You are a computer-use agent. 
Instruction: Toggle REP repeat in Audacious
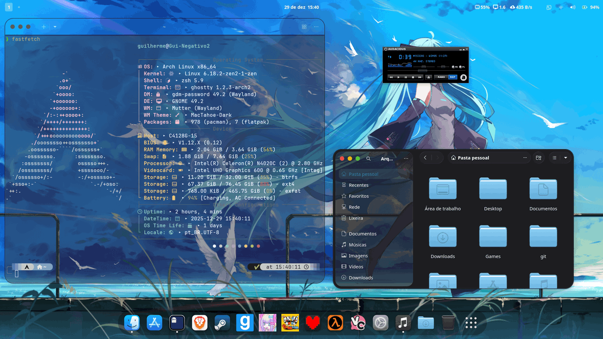click(x=453, y=77)
